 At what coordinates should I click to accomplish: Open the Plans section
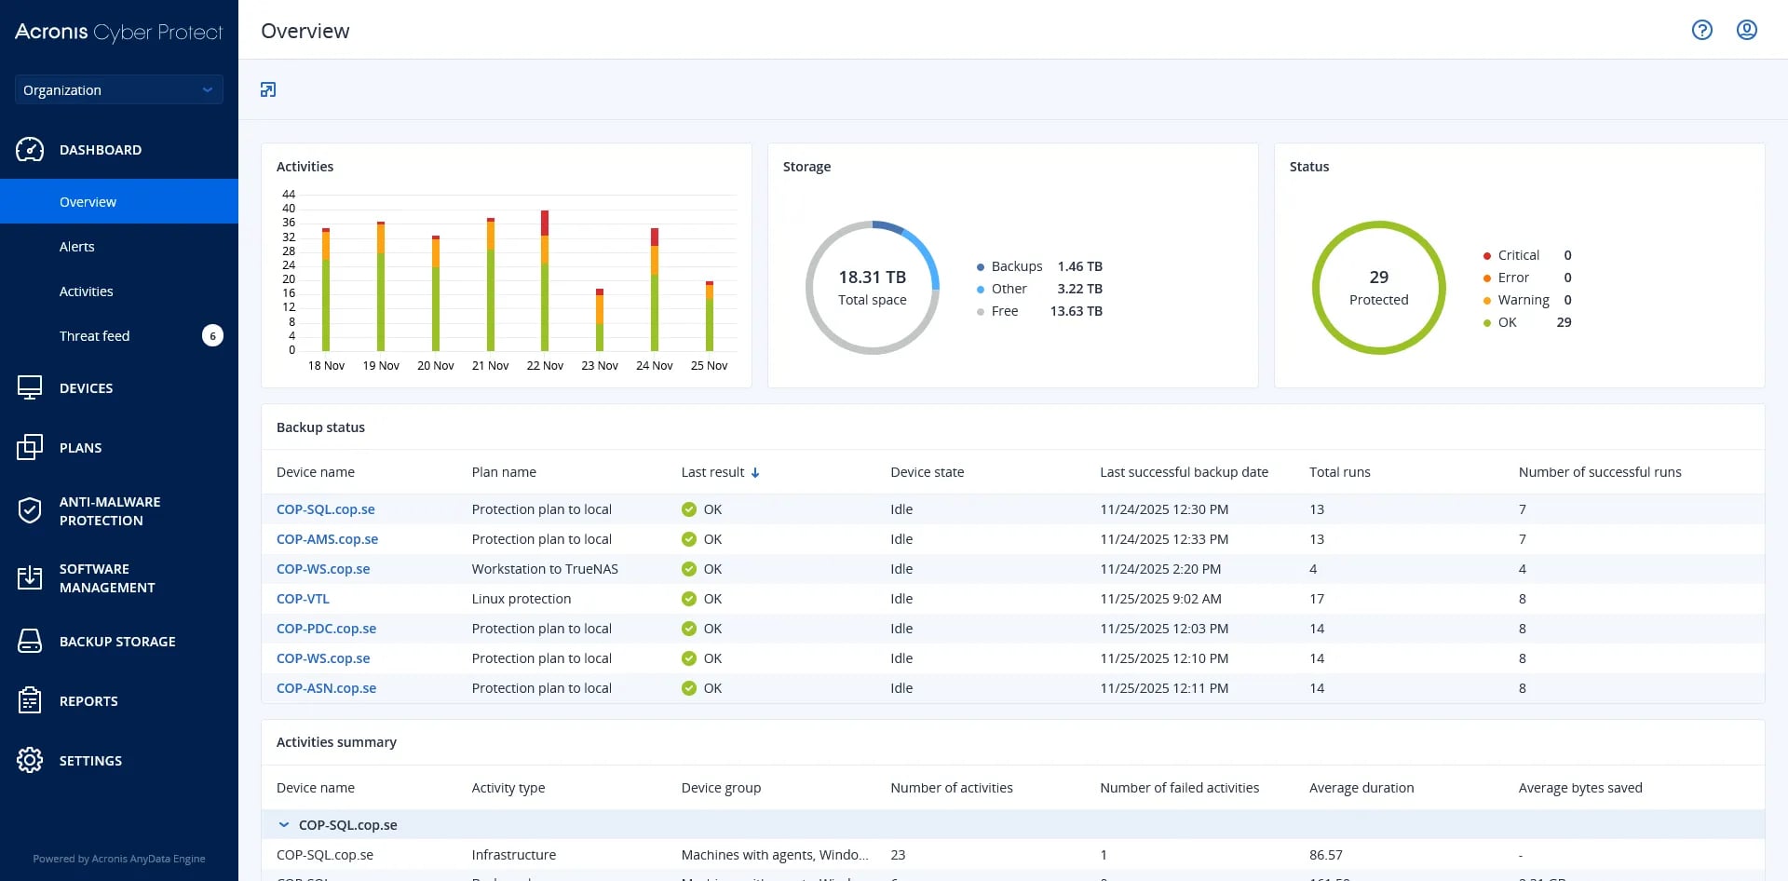(x=81, y=448)
